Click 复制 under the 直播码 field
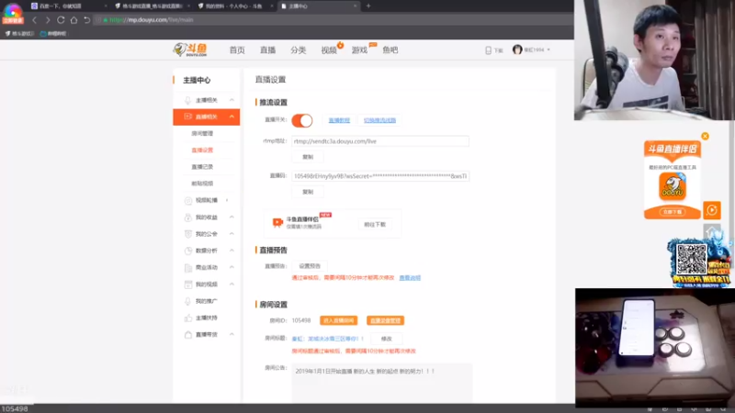735x413 pixels. tap(308, 192)
